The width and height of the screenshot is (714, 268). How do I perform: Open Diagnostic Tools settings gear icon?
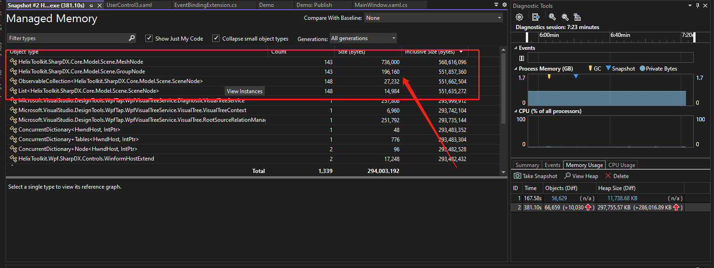point(519,17)
